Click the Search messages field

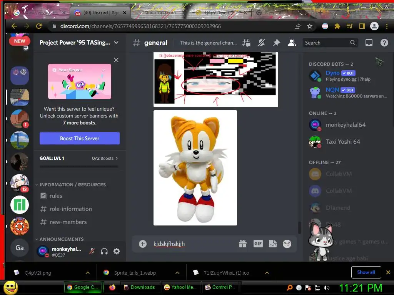tap(330, 43)
